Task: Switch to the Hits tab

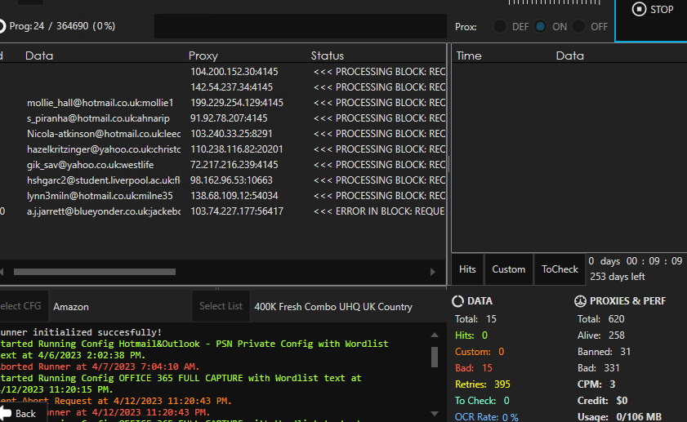Action: [467, 269]
